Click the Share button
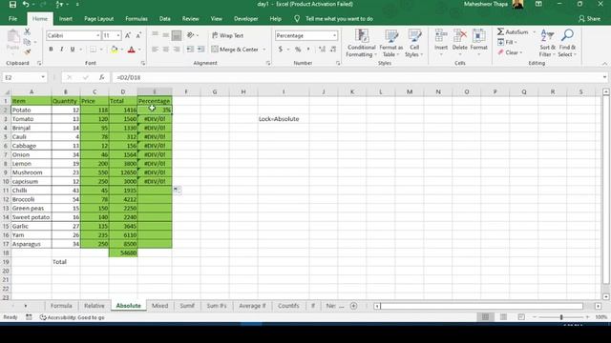This screenshot has width=611, height=343. coord(589,19)
